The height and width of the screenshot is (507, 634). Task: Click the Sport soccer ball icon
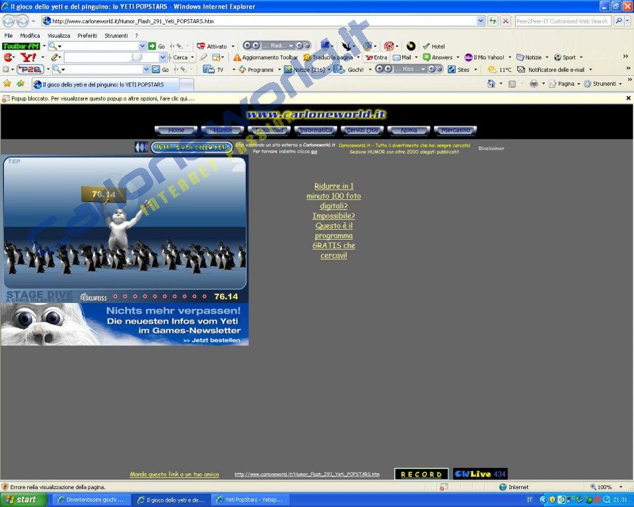557,57
